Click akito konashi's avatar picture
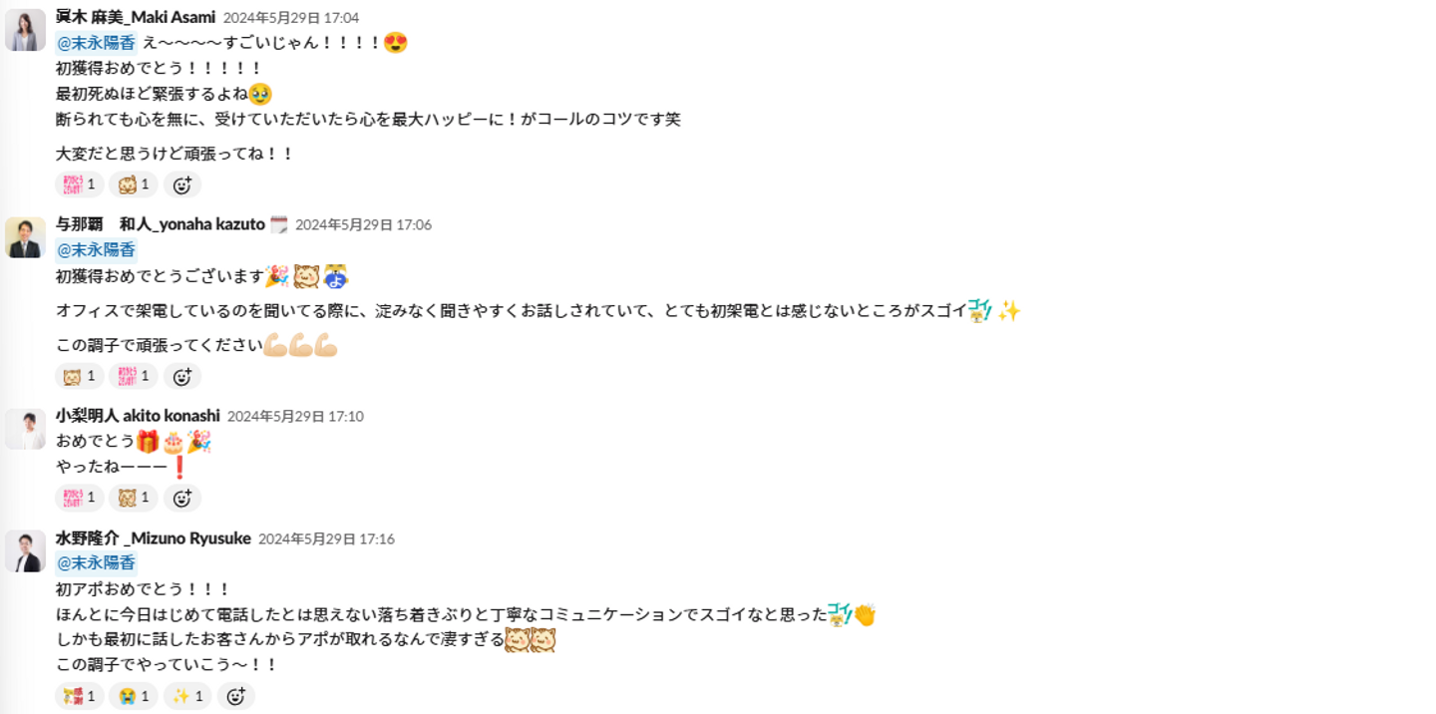Viewport: 1436px width, 714px height. (25, 429)
